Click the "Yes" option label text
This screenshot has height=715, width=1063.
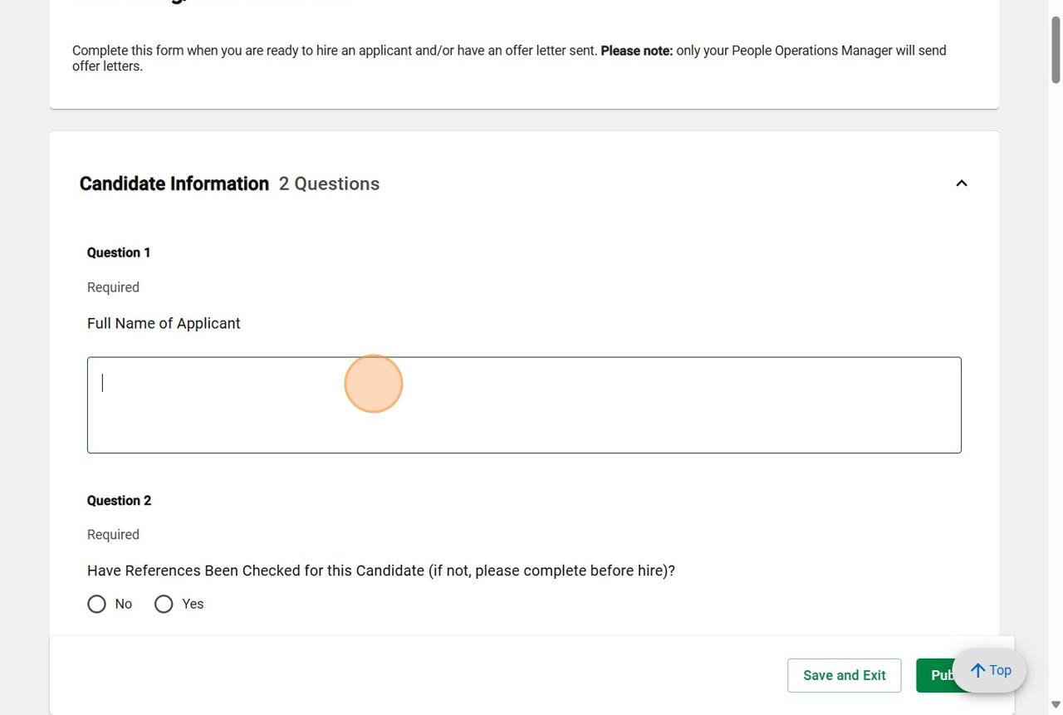coord(193,605)
